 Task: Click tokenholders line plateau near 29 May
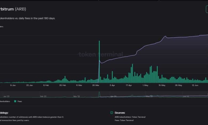tap(179, 37)
